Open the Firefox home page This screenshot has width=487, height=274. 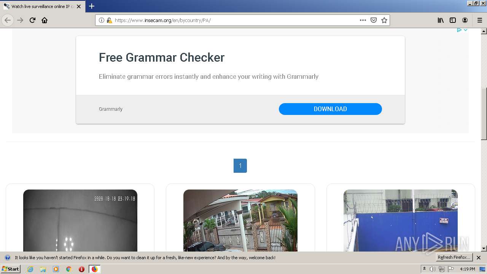pos(45,20)
